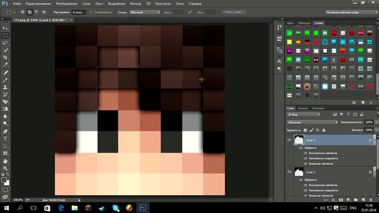Select the Lasso tool
Viewport: 379px width, 213px height.
coord(5,43)
